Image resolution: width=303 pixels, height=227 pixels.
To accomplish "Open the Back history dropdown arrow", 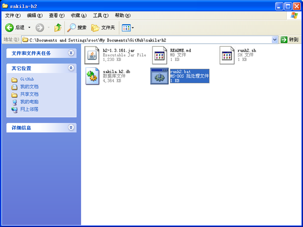I will coord(29,27).
